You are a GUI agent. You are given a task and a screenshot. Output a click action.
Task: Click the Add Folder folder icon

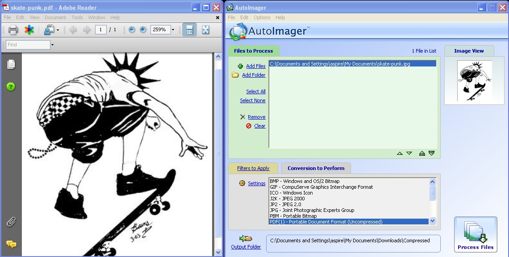point(235,75)
